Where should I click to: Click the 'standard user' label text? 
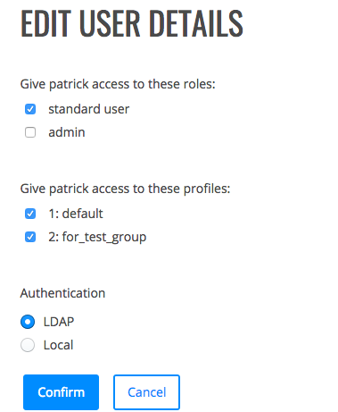coord(89,109)
